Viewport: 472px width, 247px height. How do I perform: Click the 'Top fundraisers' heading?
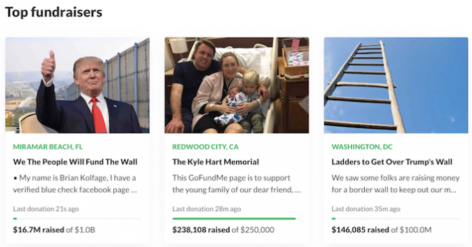pyautogui.click(x=54, y=12)
